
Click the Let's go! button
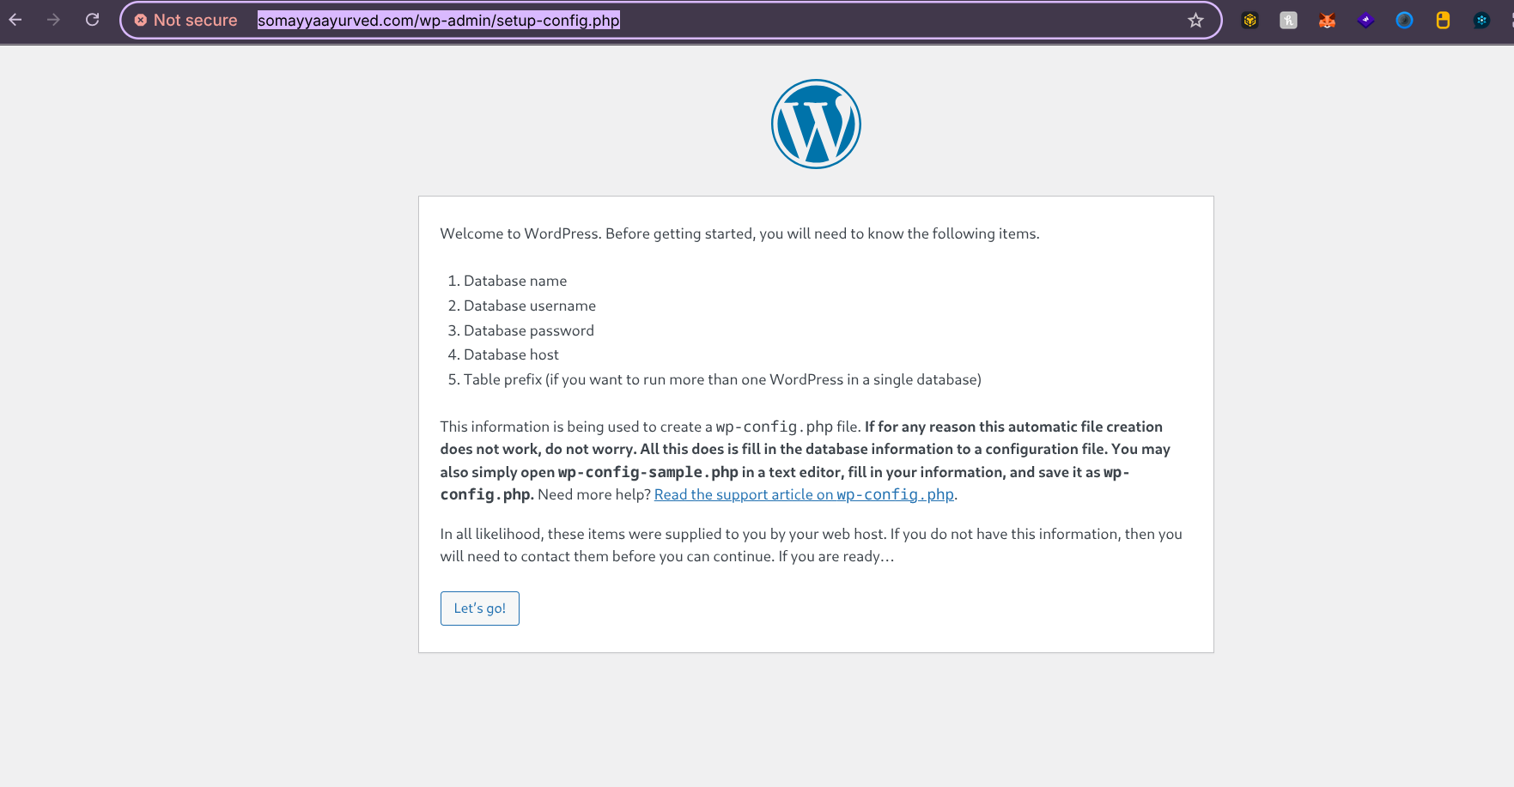479,608
